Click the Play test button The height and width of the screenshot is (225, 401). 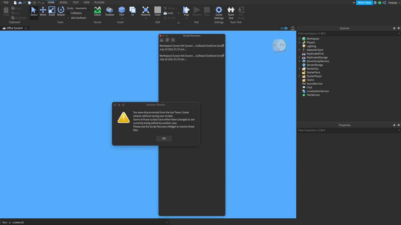coord(186,12)
